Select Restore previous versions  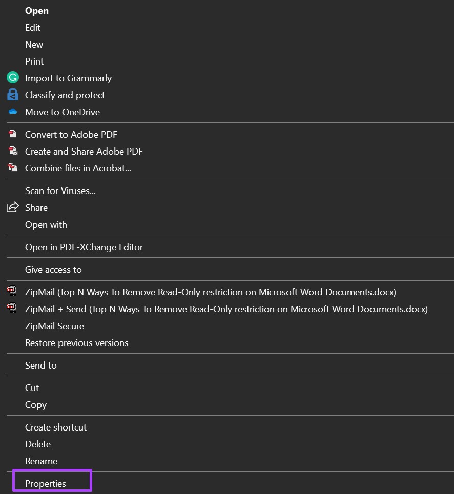pyautogui.click(x=77, y=343)
